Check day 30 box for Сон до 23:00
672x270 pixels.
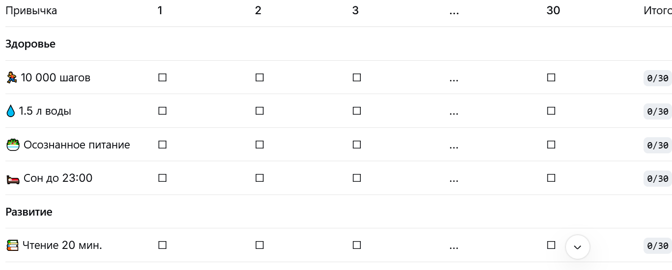click(551, 178)
